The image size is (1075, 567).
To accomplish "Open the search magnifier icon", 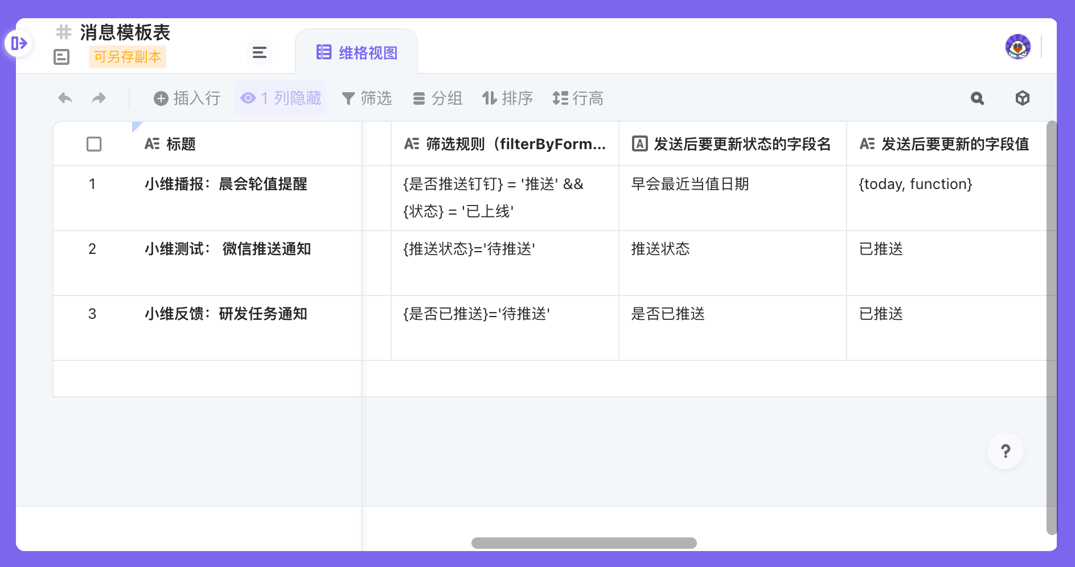I will tap(977, 98).
